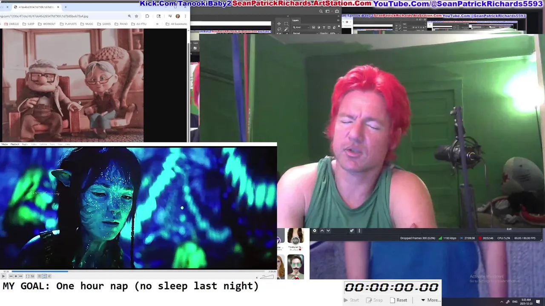Click the Exit button in OBS
545x306 pixels.
point(509,229)
